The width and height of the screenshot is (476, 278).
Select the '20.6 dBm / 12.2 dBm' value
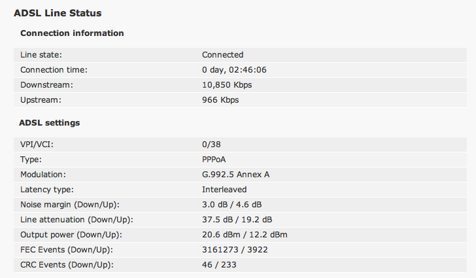[x=245, y=235]
